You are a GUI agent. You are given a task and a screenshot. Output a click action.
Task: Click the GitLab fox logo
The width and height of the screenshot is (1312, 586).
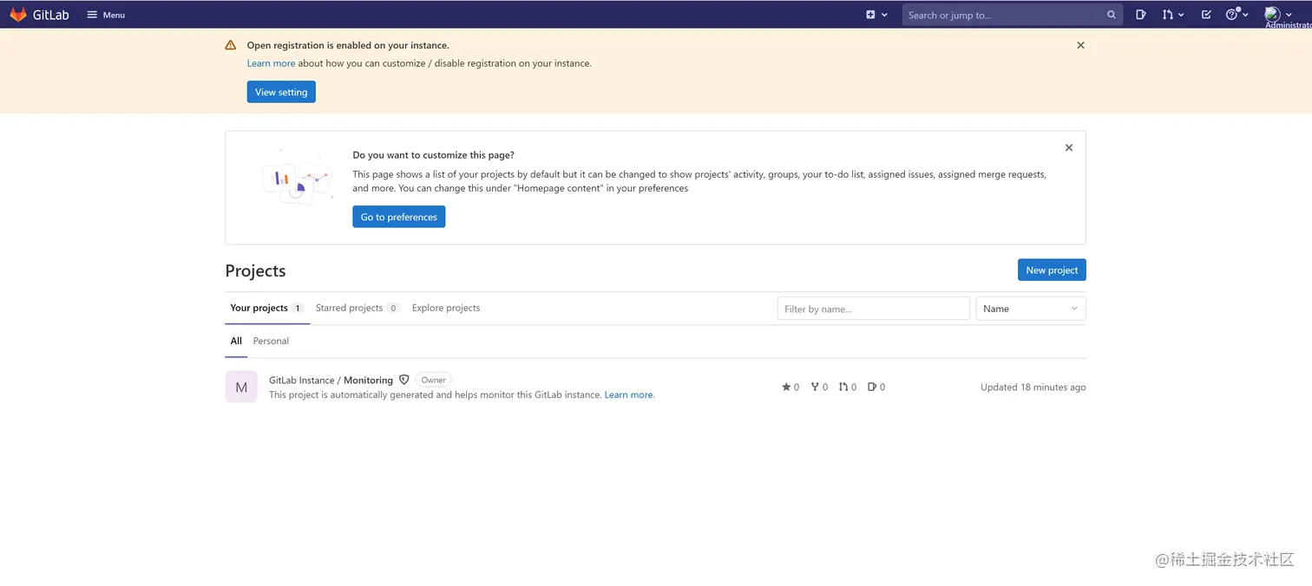[x=18, y=15]
